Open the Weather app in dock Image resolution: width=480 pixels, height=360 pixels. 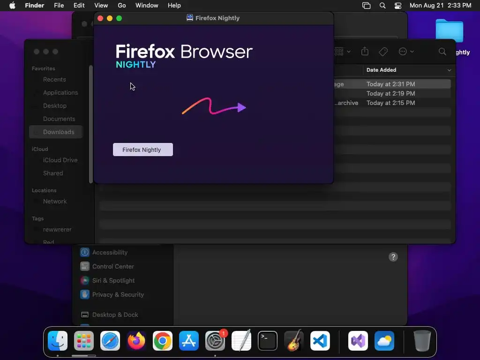(x=384, y=341)
